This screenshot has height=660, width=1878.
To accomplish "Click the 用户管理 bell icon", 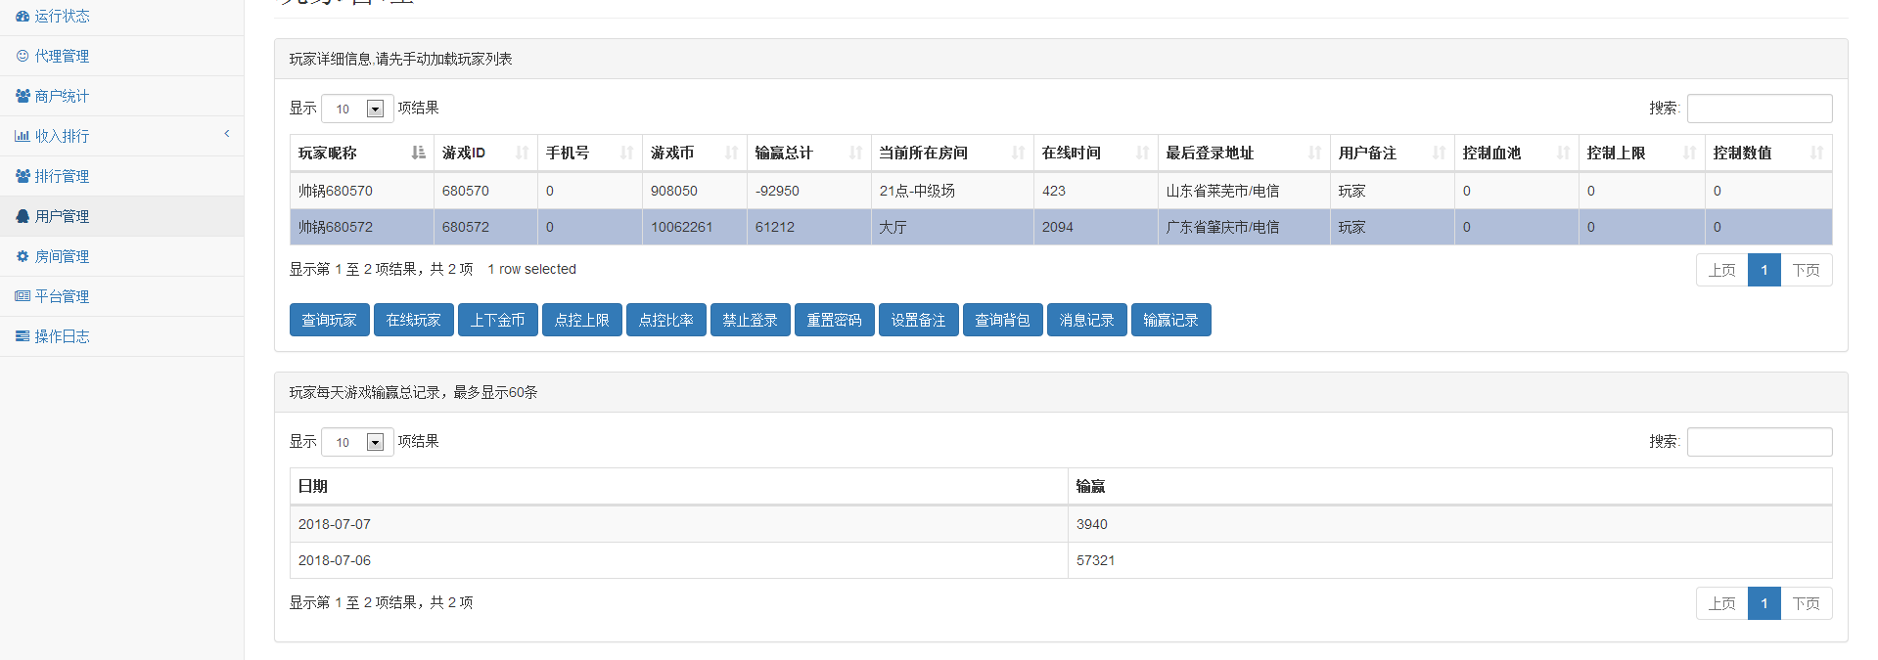I will point(23,217).
